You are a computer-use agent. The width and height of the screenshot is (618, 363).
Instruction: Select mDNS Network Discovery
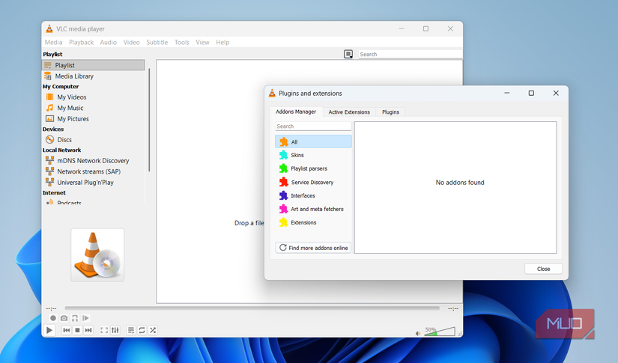coord(94,161)
